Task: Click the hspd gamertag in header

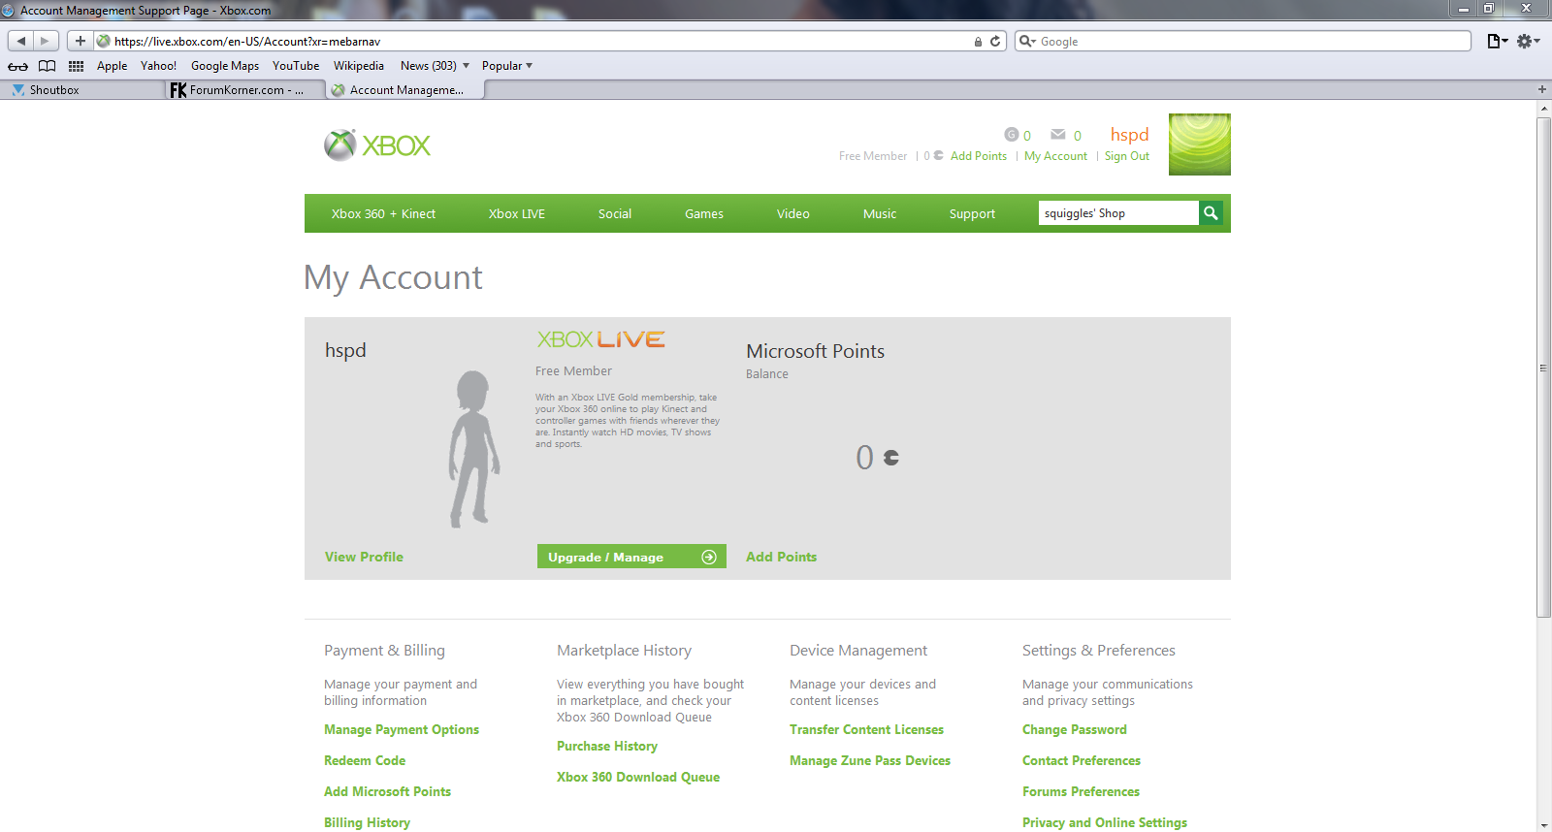Action: (1129, 135)
